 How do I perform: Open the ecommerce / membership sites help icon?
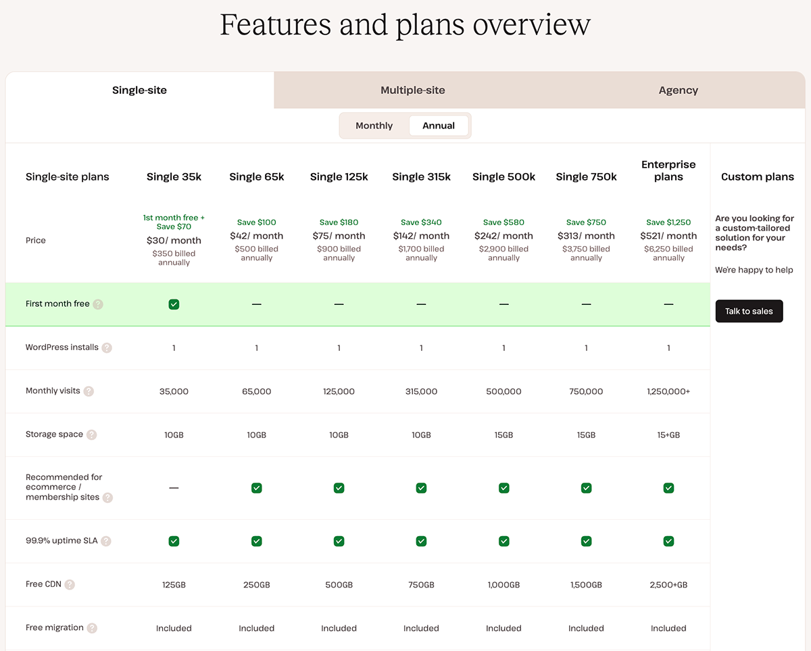point(107,498)
